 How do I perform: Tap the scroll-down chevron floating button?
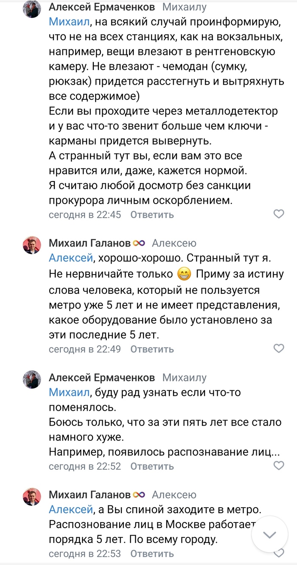click(270, 534)
